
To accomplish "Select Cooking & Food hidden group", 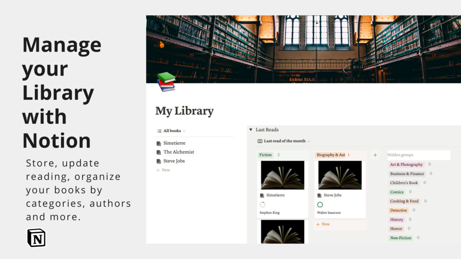I will tap(404, 201).
